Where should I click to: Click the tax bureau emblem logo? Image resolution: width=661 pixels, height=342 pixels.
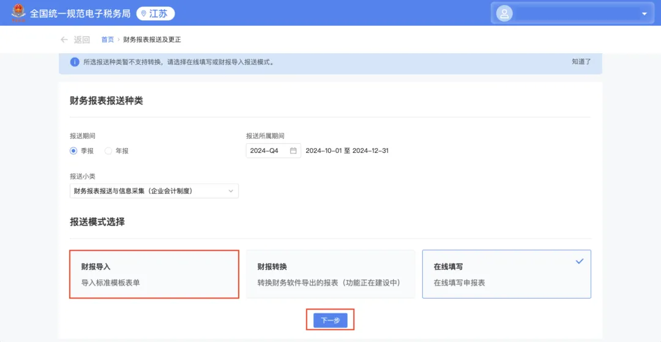pos(18,13)
